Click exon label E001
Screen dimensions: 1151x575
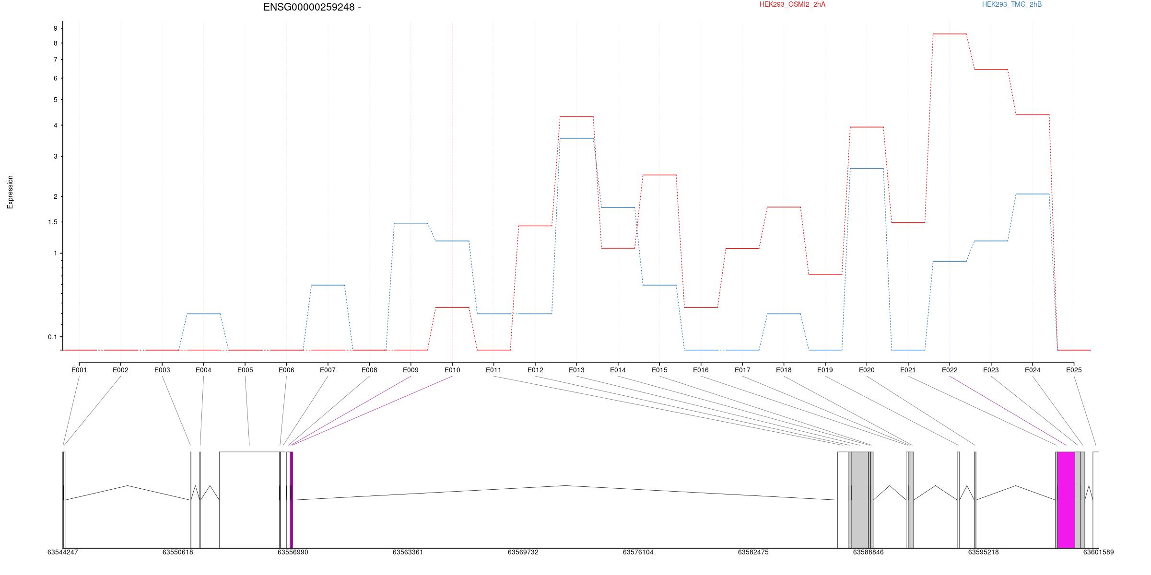coord(79,370)
